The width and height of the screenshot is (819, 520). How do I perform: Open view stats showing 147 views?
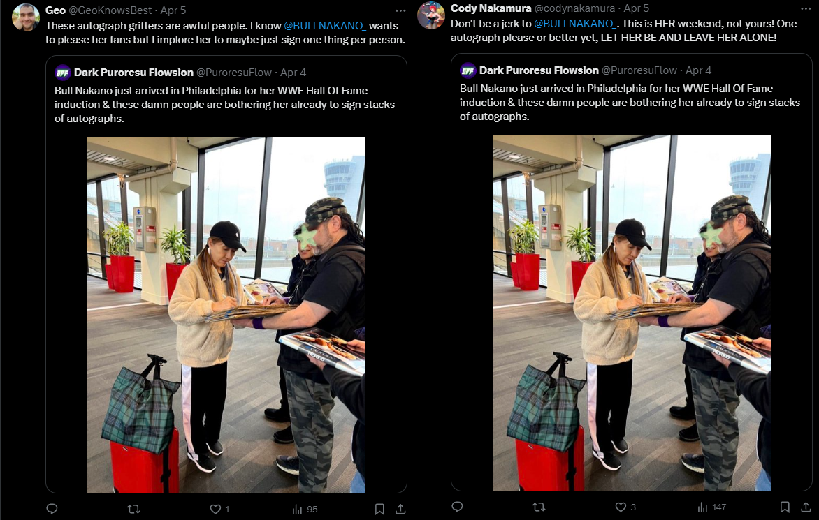click(x=711, y=507)
